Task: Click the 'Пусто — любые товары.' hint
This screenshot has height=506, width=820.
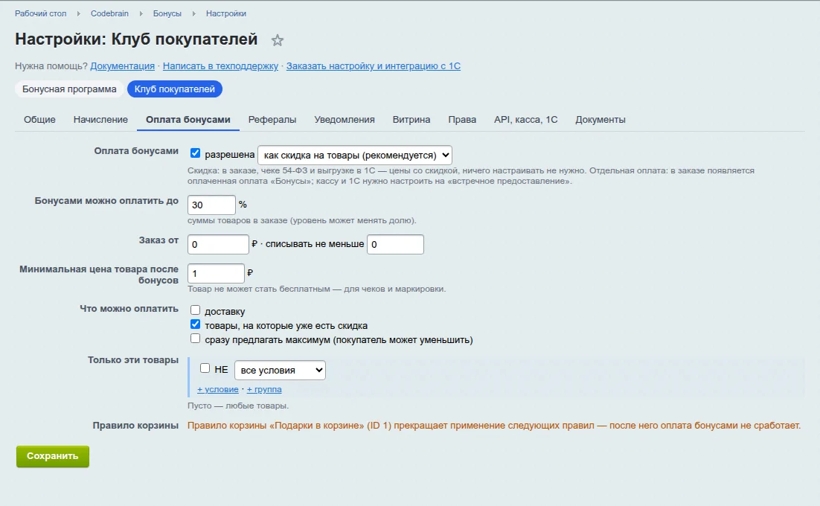Action: click(x=238, y=406)
